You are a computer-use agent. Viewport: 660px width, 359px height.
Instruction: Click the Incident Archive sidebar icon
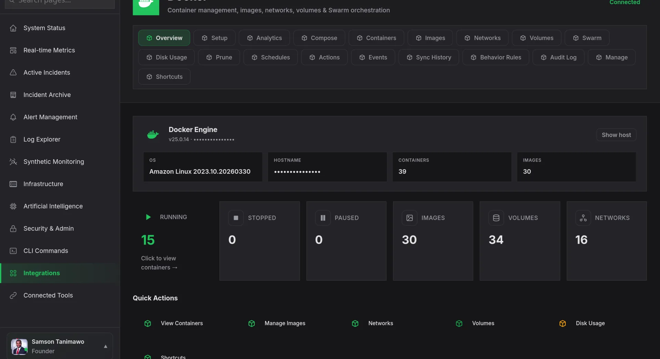tap(13, 95)
